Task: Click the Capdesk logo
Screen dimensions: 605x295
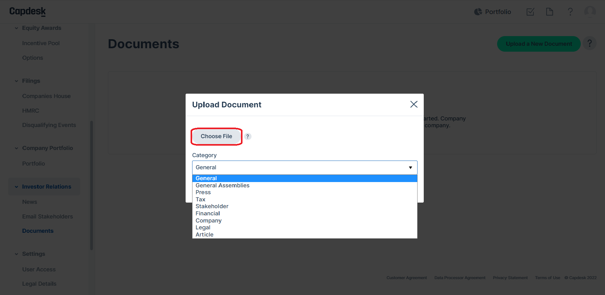Action: [28, 12]
